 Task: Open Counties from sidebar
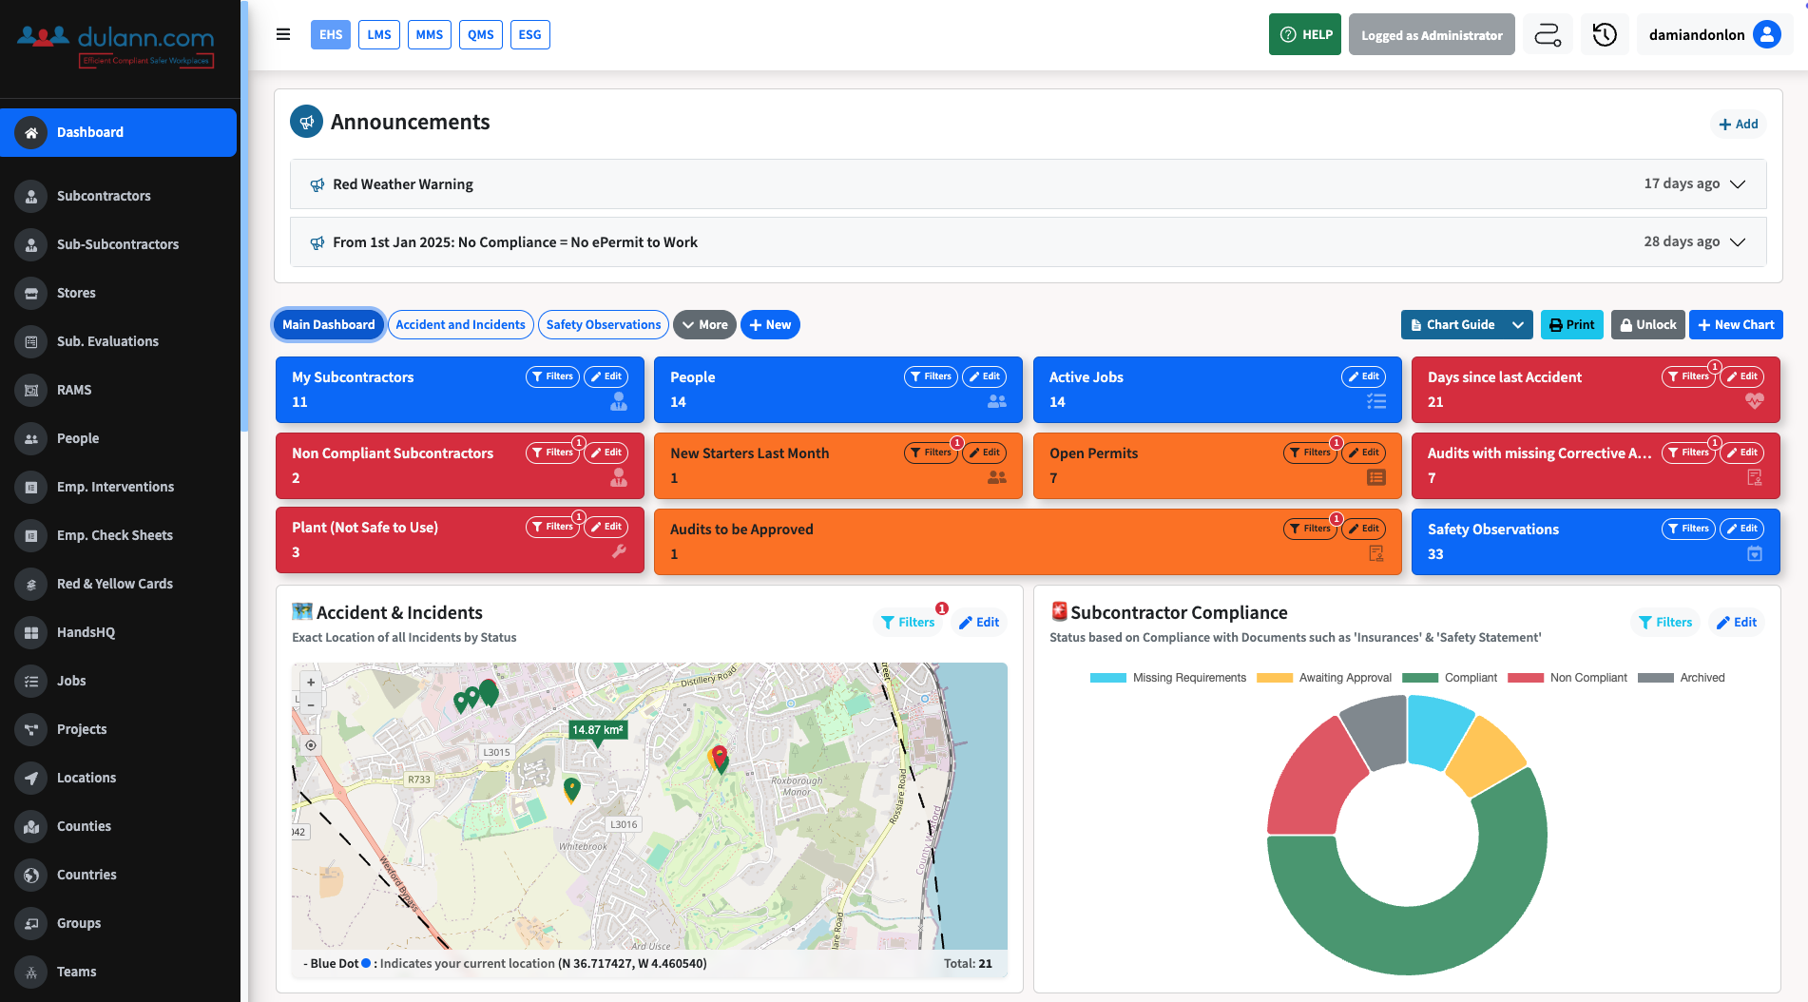[84, 826]
